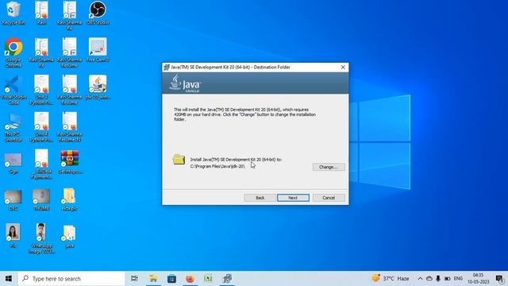Click the microphone tray icon
Screen dimensions: 508x286
438,279
